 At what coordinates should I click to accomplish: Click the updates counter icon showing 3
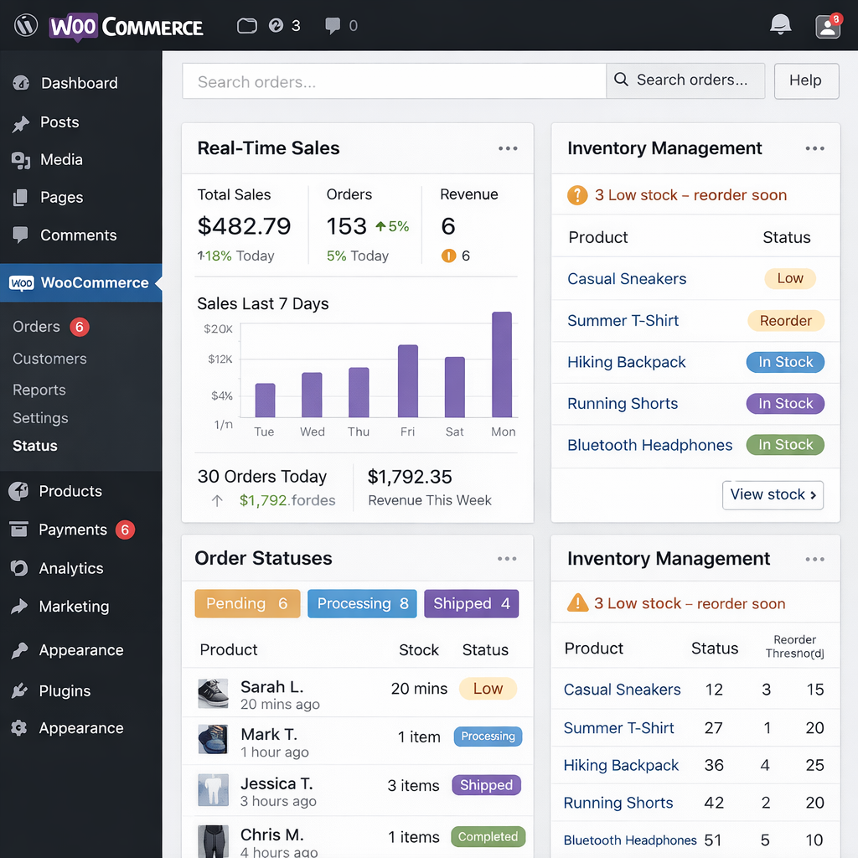277,26
